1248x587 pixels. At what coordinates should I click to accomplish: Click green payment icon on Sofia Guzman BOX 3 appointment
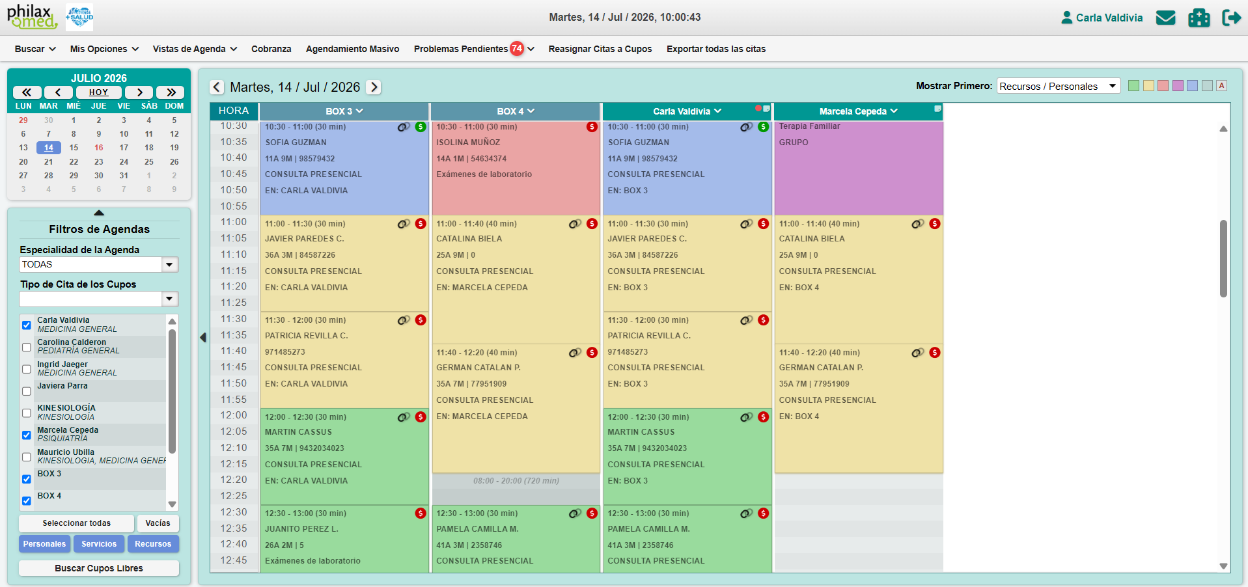(x=421, y=127)
